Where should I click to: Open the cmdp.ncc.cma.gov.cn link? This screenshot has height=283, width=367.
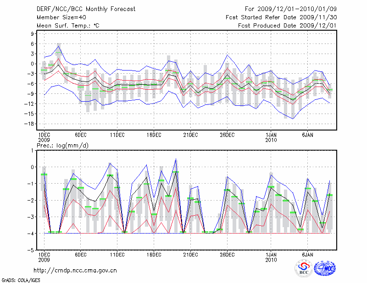75,271
